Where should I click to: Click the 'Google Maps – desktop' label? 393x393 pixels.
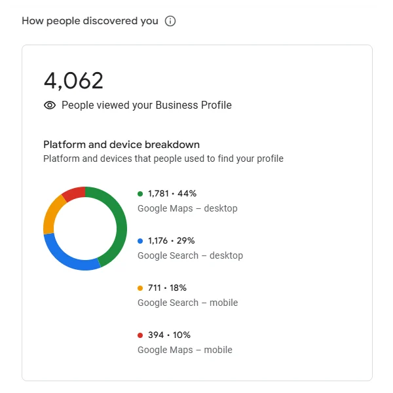coord(187,208)
